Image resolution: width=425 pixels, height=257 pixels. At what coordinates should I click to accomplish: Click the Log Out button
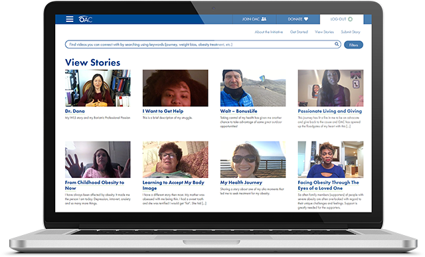pos(341,19)
